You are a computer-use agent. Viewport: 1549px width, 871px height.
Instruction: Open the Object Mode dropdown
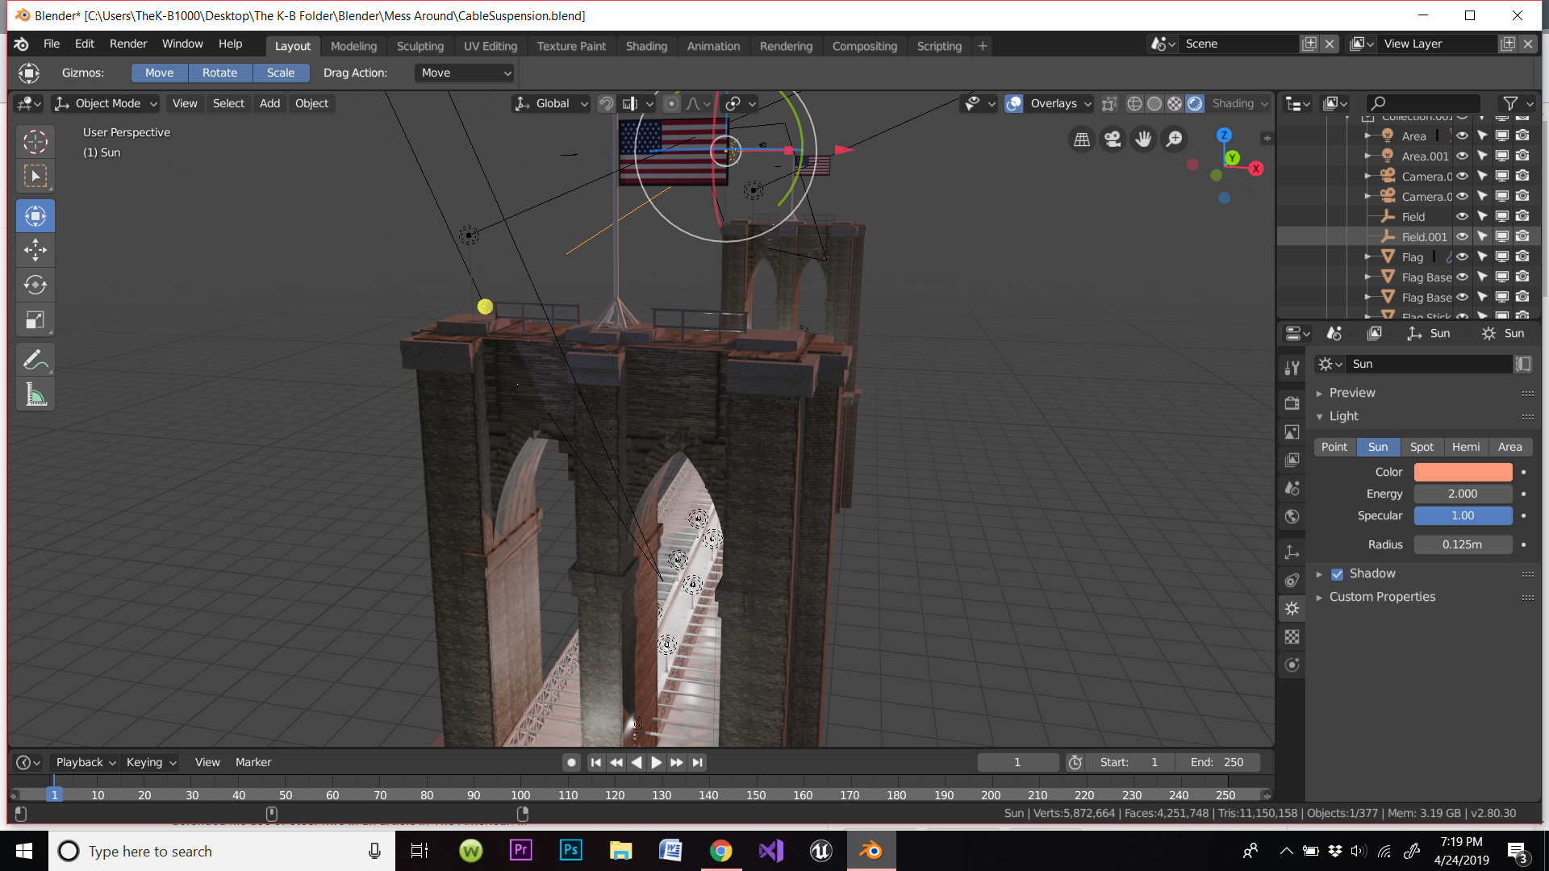tap(106, 103)
